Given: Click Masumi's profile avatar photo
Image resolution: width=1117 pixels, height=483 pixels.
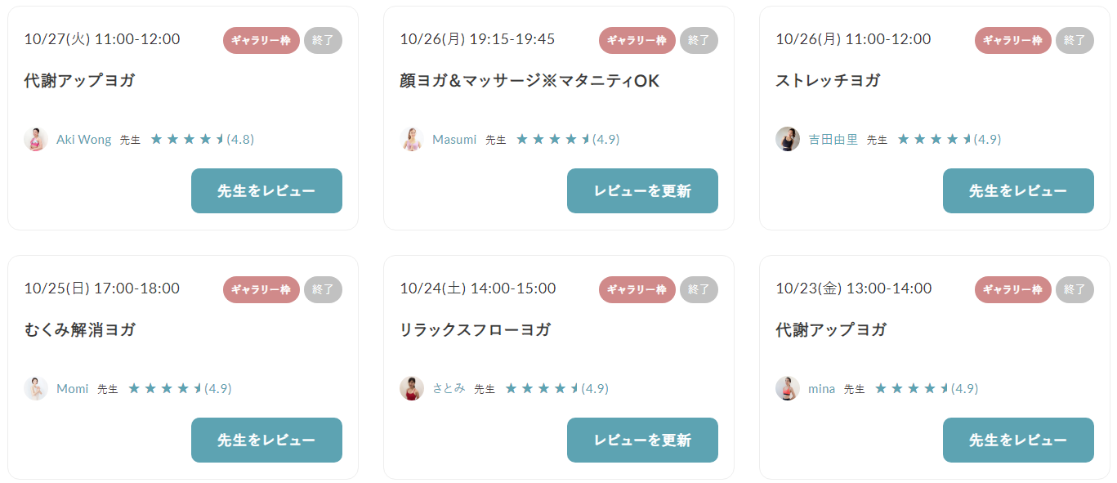Looking at the screenshot, I should (412, 139).
